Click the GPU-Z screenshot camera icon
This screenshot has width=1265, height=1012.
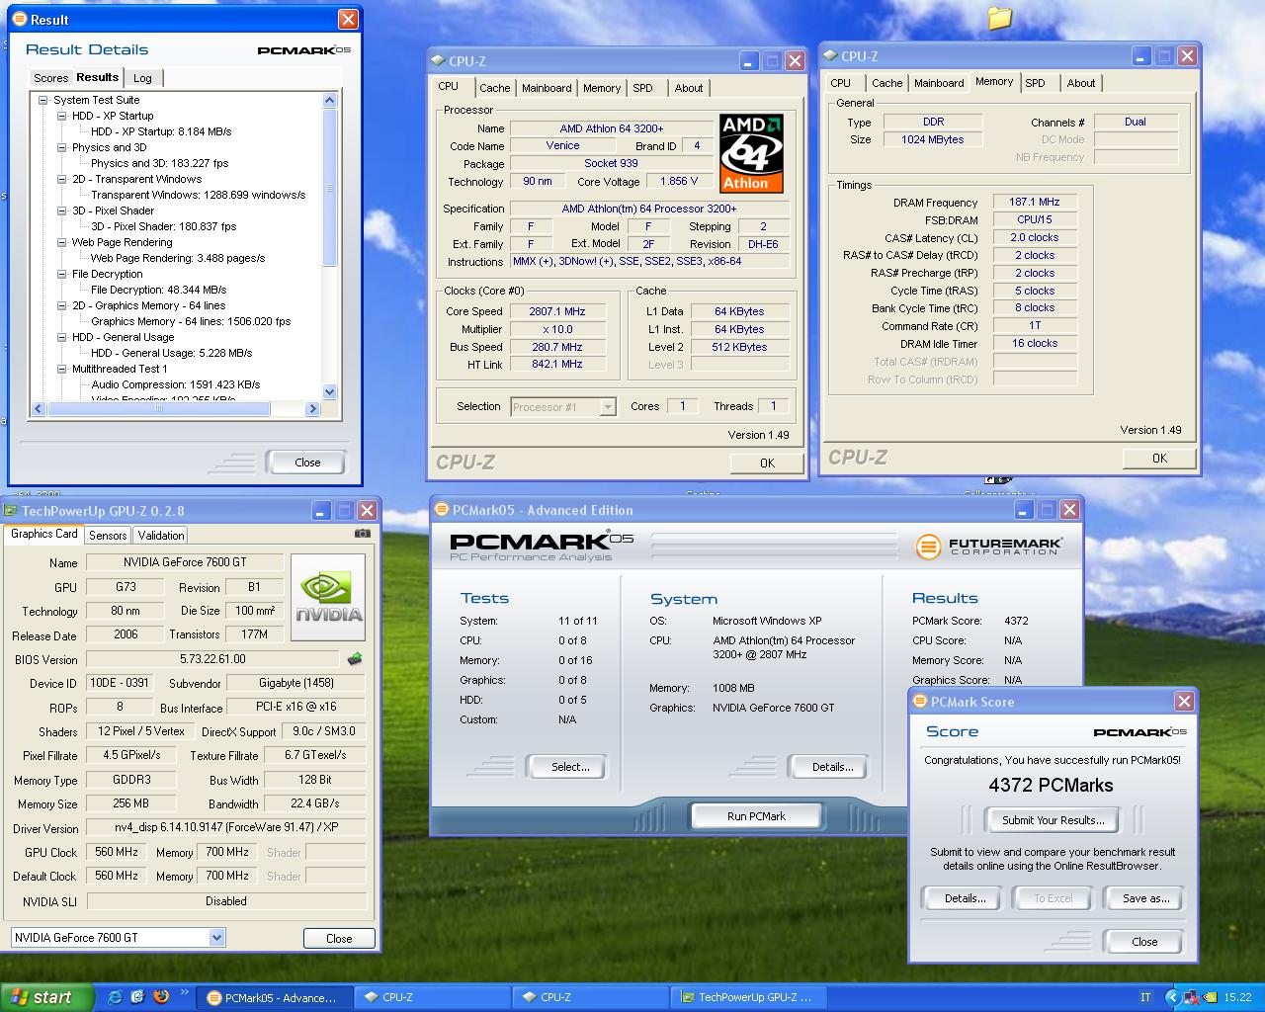(363, 534)
